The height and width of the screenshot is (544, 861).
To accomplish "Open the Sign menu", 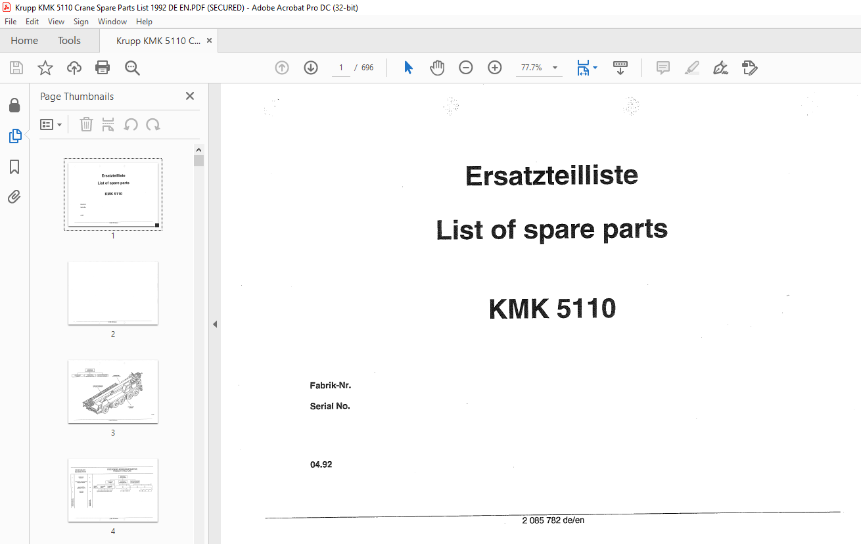I will pyautogui.click(x=81, y=22).
